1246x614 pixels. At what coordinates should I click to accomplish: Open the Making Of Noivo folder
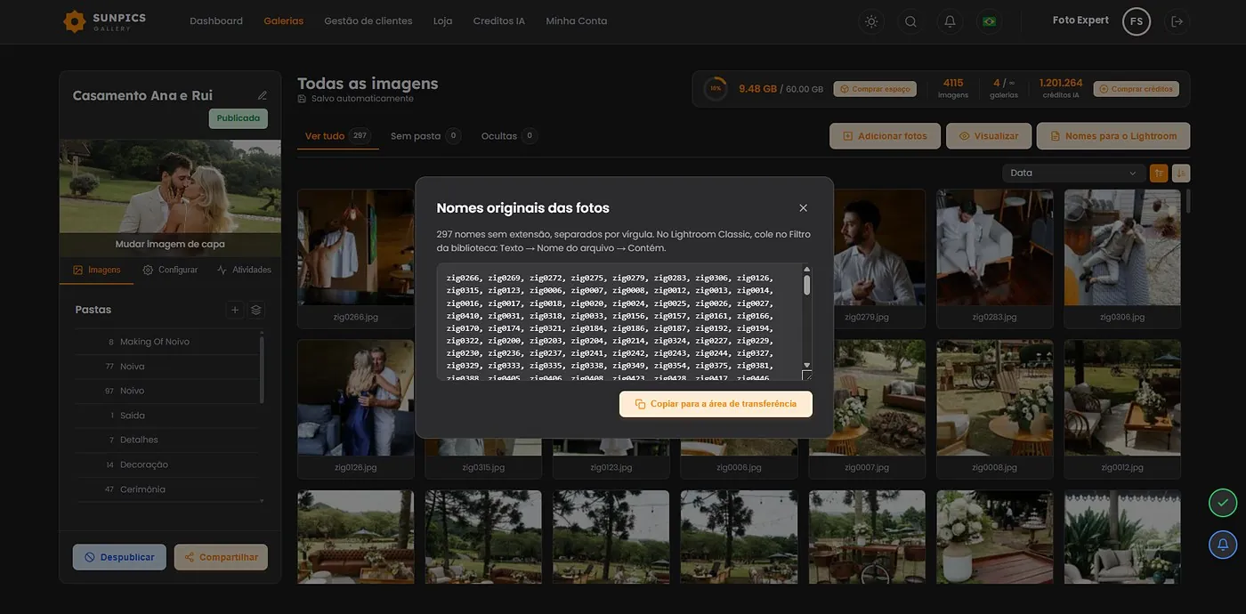pyautogui.click(x=167, y=342)
